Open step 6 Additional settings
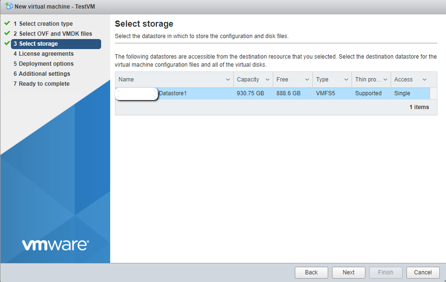The image size is (446, 282). click(x=42, y=73)
